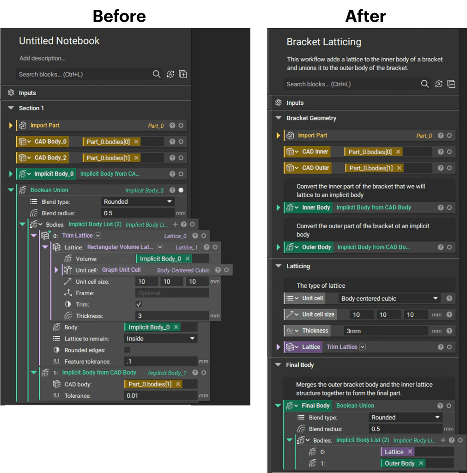Toggle output circle on Before Import Part row
The height and width of the screenshot is (473, 467).
click(x=181, y=126)
